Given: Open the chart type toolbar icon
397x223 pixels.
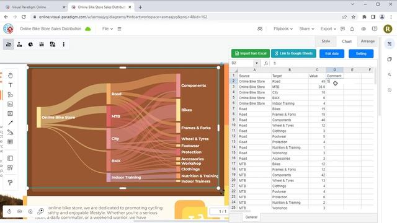Looking at the screenshot, I should click(x=9, y=45).
